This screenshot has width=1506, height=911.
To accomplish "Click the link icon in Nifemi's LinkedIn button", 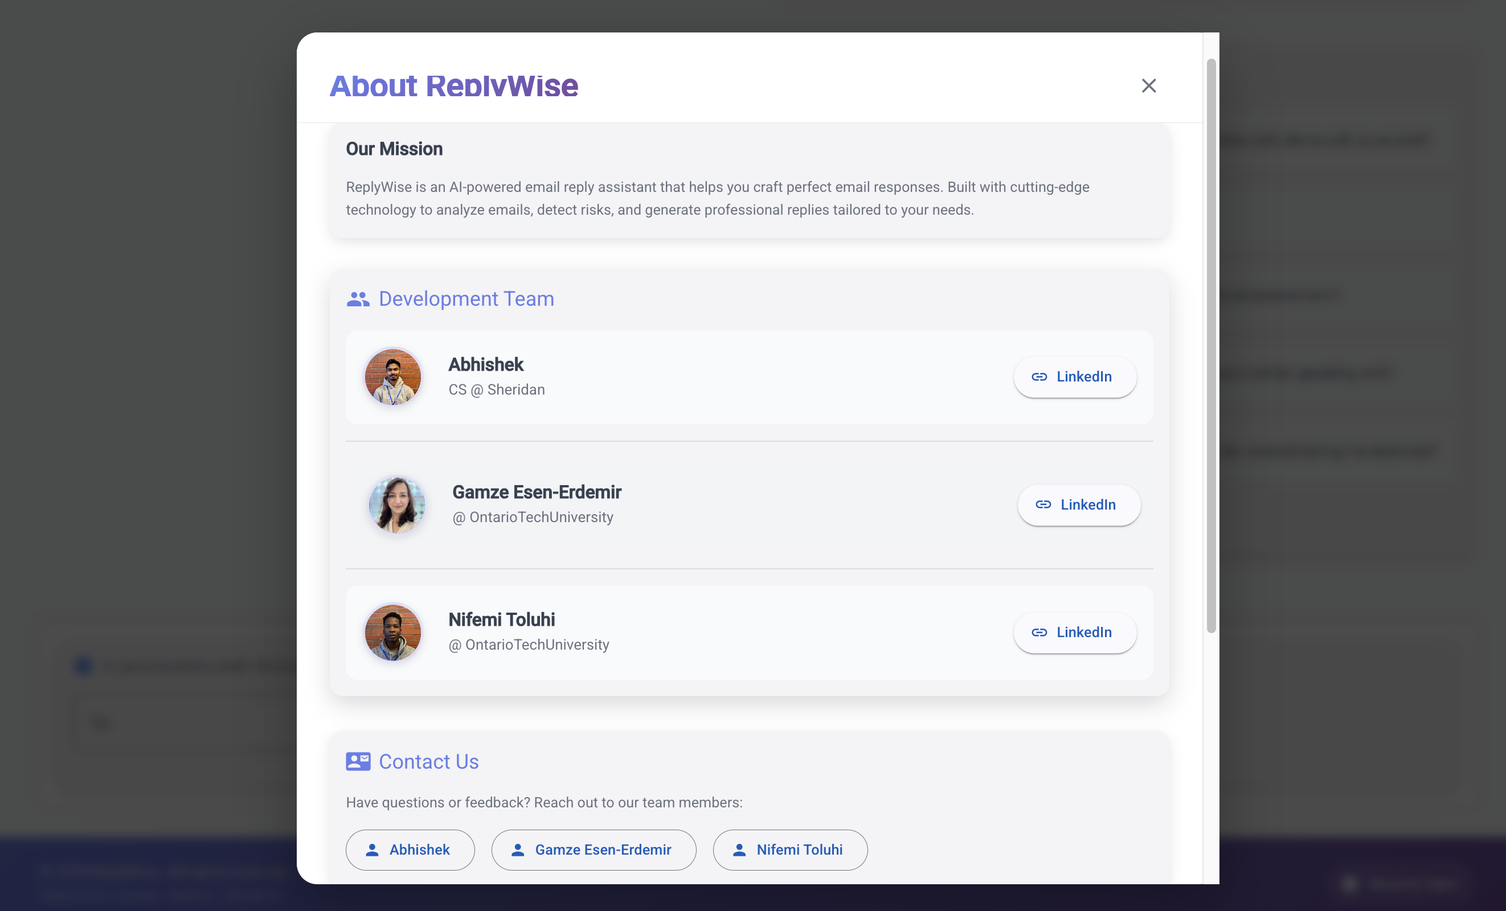I will tap(1039, 633).
